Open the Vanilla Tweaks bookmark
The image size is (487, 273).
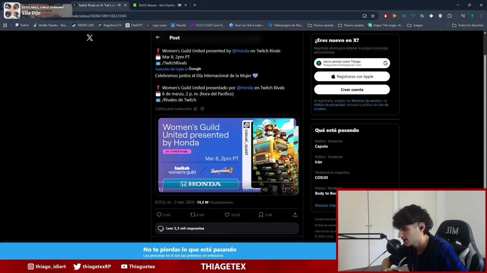(50, 25)
